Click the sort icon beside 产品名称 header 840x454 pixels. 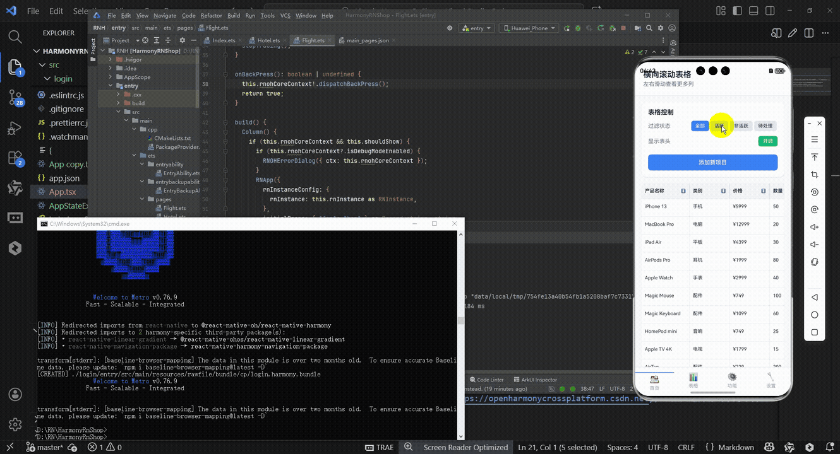(x=683, y=191)
